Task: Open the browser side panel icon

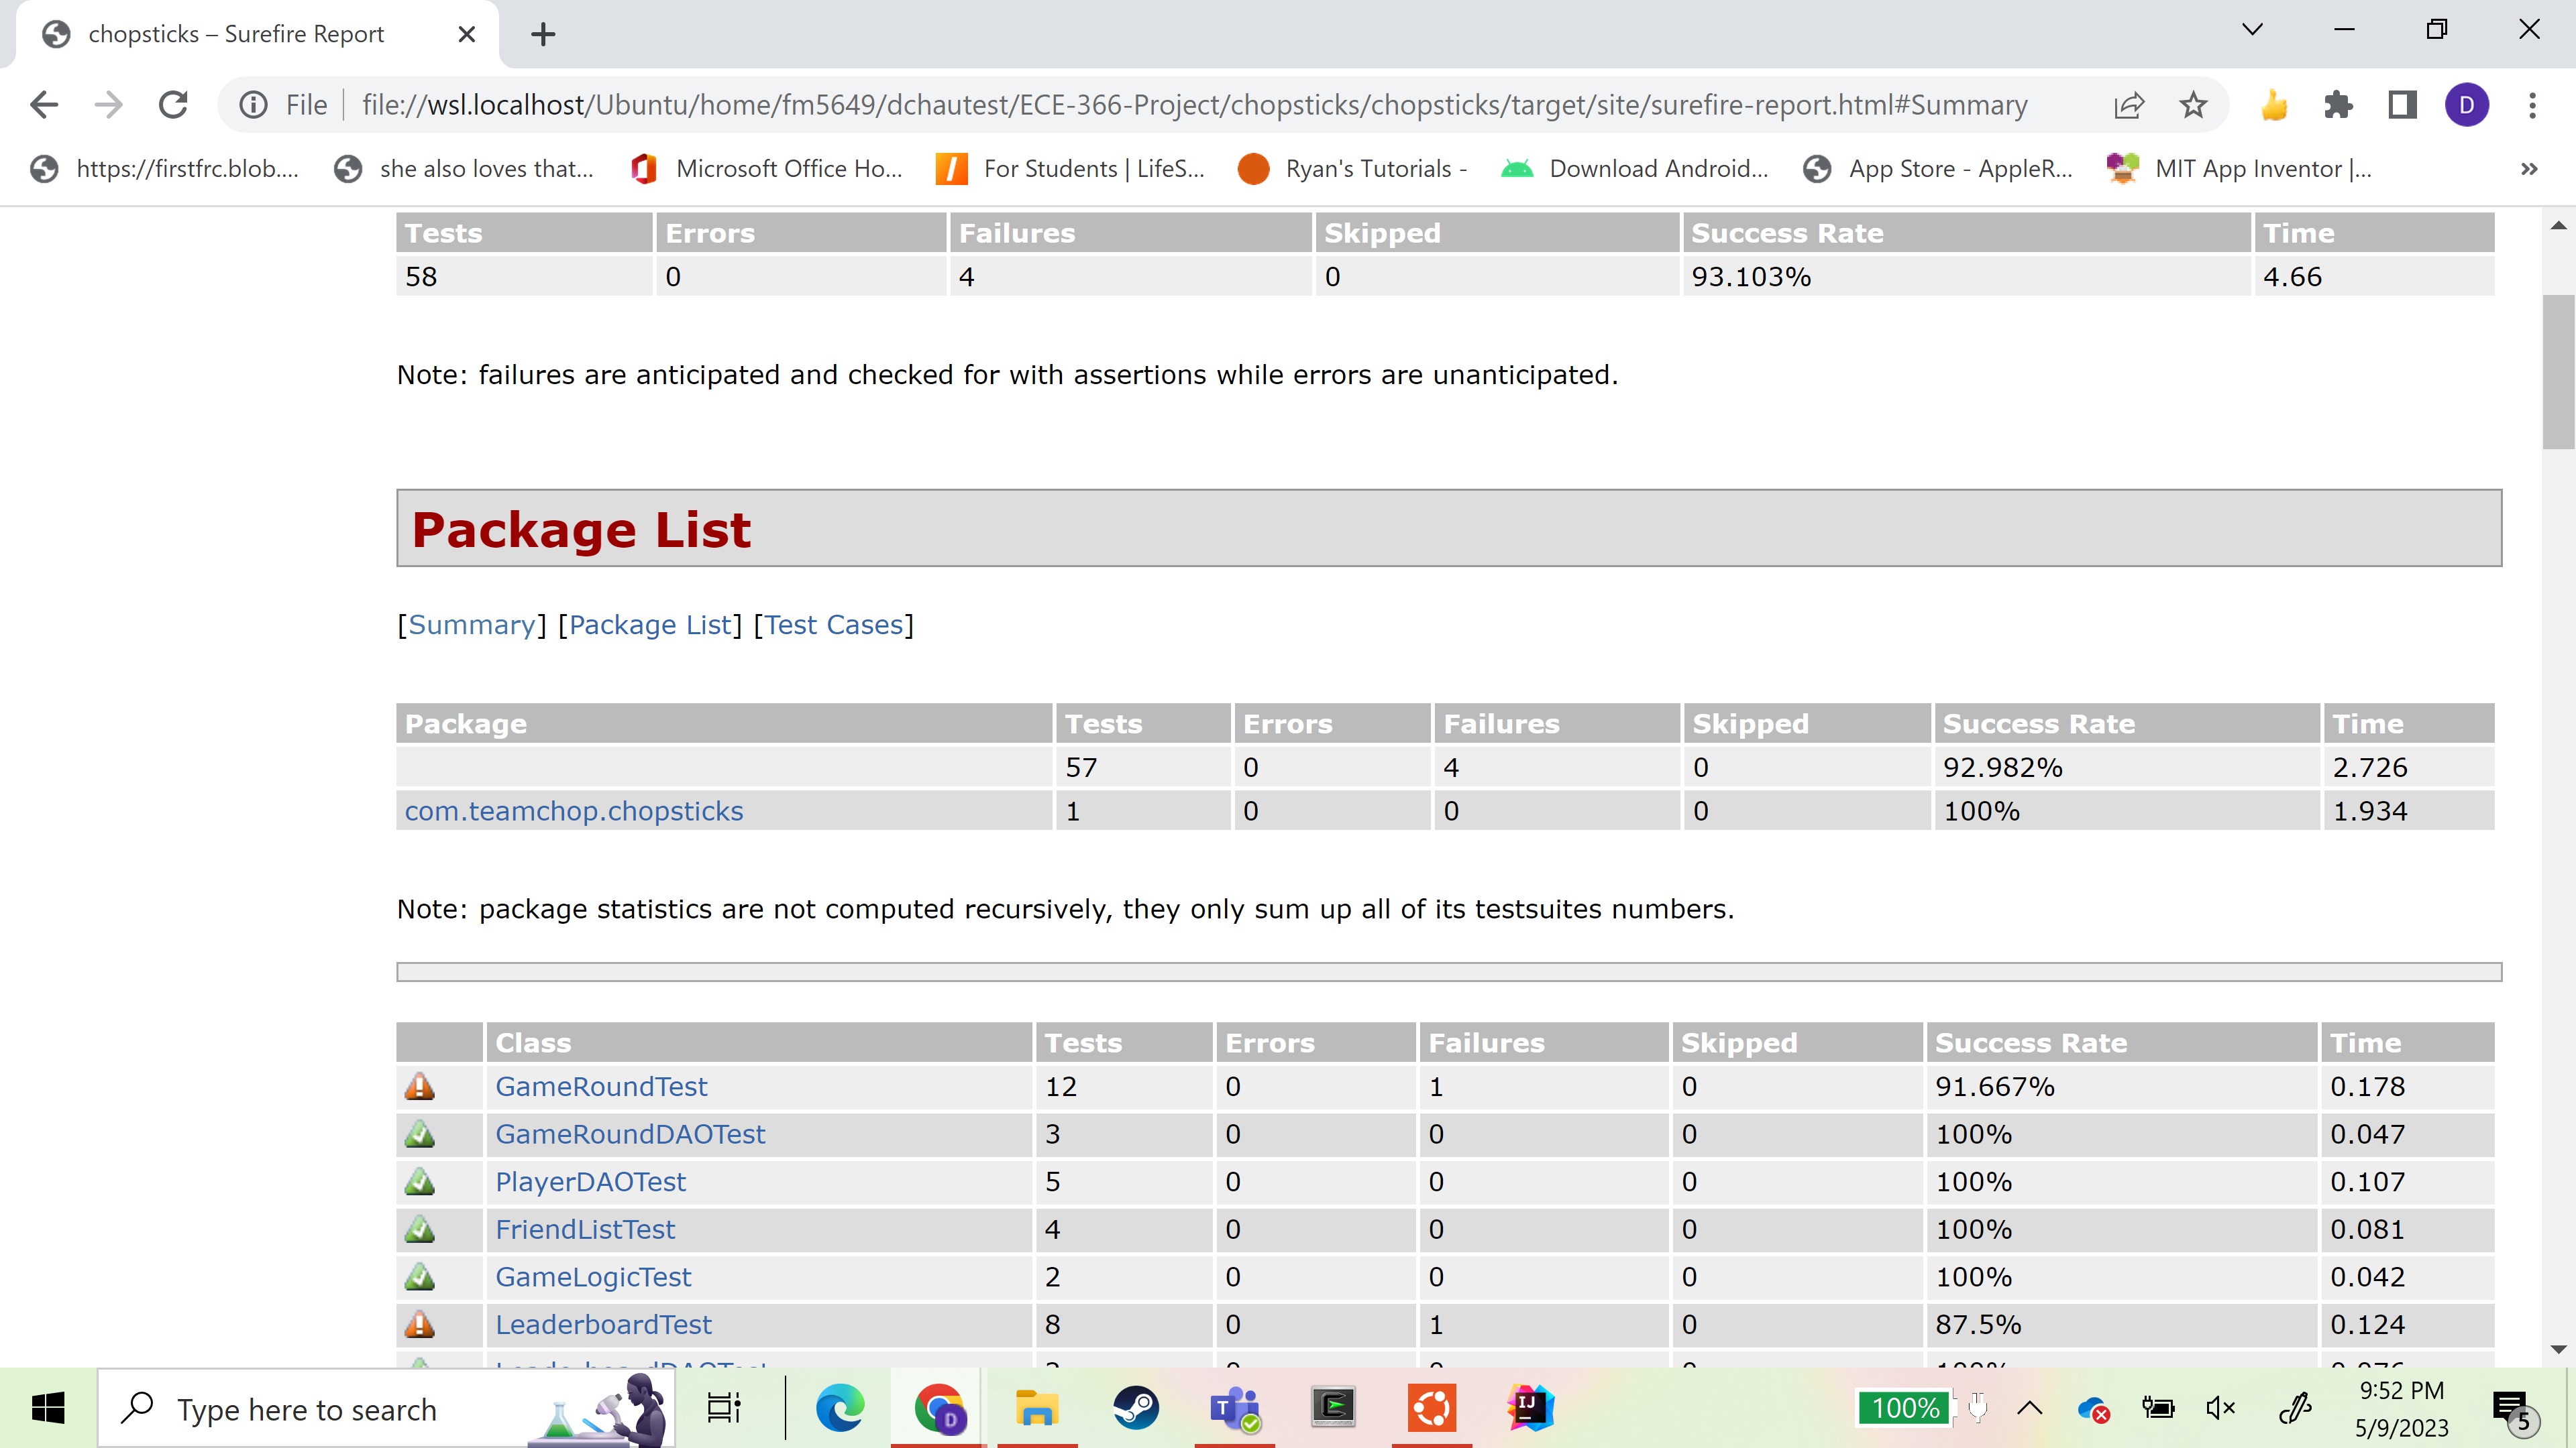Action: point(2402,105)
